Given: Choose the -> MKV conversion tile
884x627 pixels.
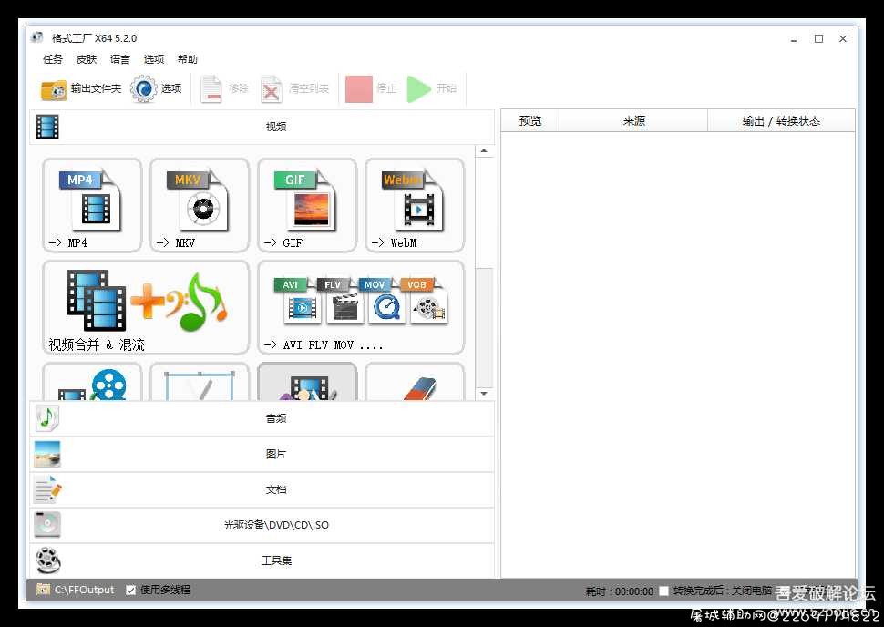Looking at the screenshot, I should [x=200, y=205].
